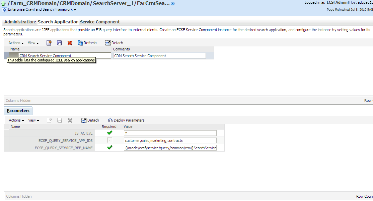Open View menu in Parameters toolbar
The width and height of the screenshot is (373, 201).
(x=33, y=120)
